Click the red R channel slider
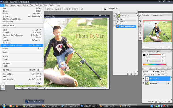The image size is (173, 108). (x=155, y=55)
